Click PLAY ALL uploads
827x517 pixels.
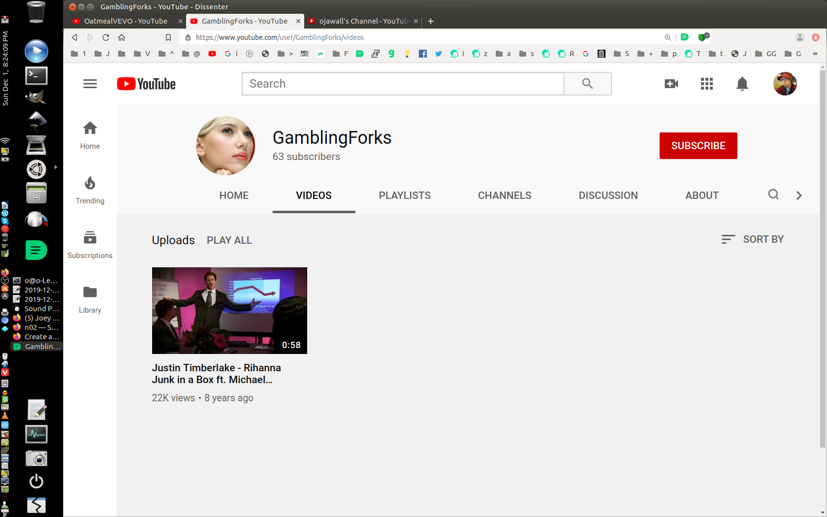(229, 240)
